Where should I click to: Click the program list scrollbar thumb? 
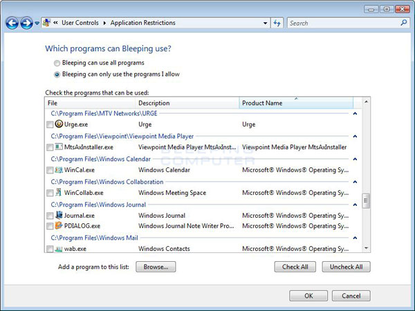tap(366, 200)
